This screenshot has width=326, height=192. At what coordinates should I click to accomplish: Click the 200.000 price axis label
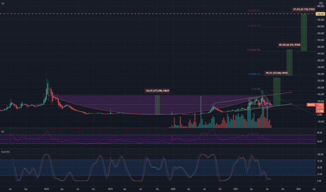click(x=321, y=88)
